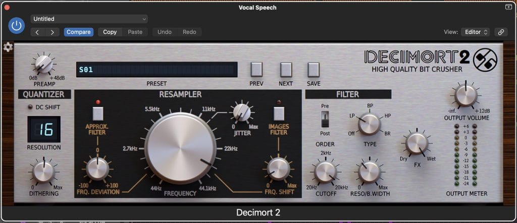
Task: Click the S01 preset name display
Action: [x=157, y=70]
